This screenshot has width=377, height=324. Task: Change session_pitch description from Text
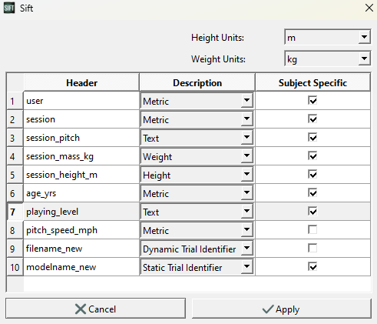197,138
